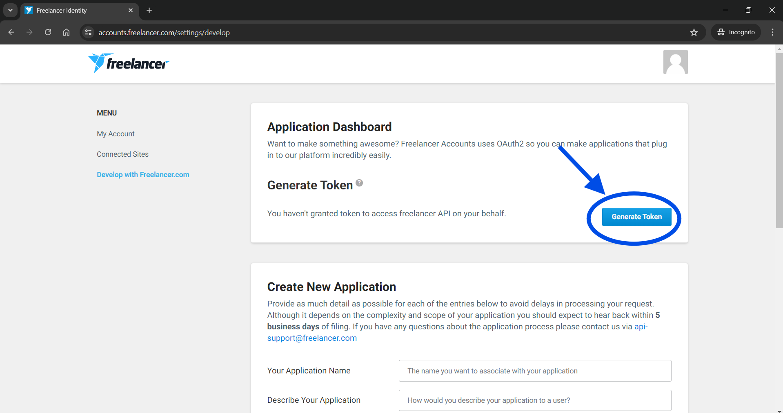Minimize the browser window

coord(725,10)
